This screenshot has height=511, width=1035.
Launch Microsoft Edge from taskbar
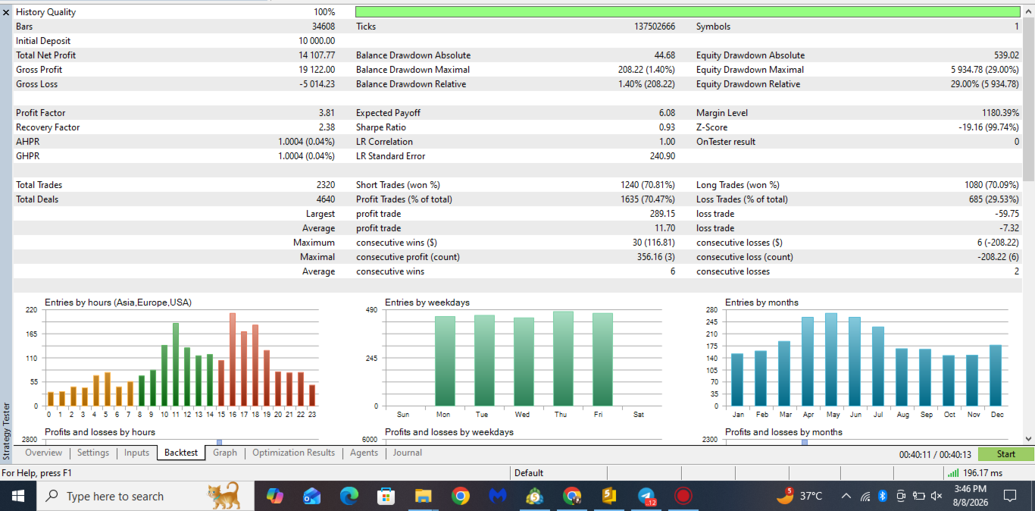point(349,496)
